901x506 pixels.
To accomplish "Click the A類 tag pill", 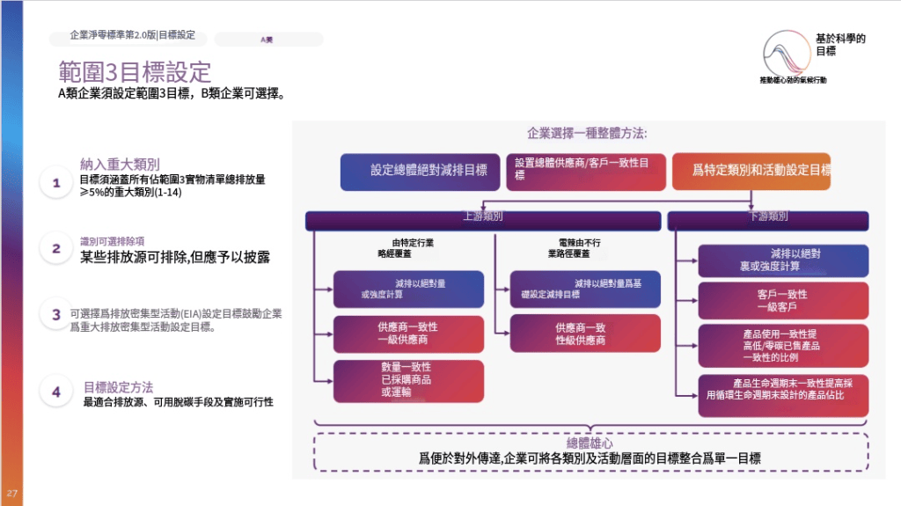I will click(268, 39).
